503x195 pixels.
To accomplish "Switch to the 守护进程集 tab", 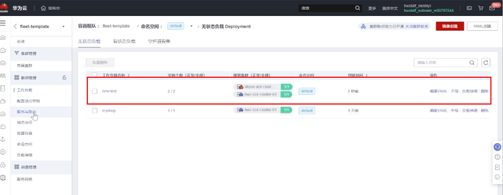I will (x=159, y=41).
